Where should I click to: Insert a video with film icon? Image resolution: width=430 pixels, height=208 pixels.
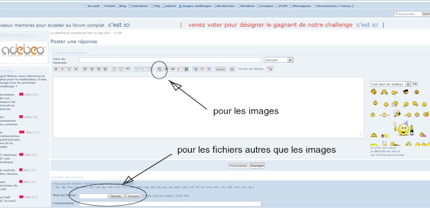click(x=186, y=69)
